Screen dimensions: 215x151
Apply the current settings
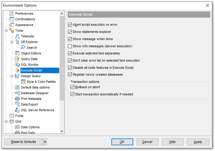pos(198,142)
